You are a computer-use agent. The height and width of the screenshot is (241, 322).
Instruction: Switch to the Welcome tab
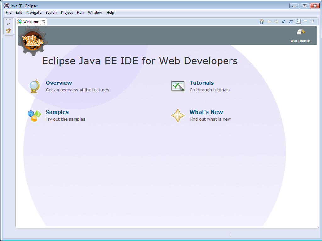point(31,21)
